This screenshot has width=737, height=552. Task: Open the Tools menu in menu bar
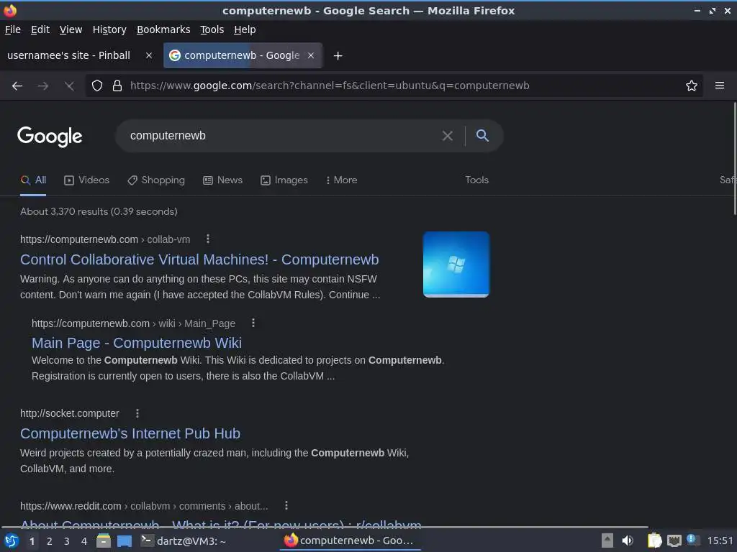pyautogui.click(x=212, y=29)
